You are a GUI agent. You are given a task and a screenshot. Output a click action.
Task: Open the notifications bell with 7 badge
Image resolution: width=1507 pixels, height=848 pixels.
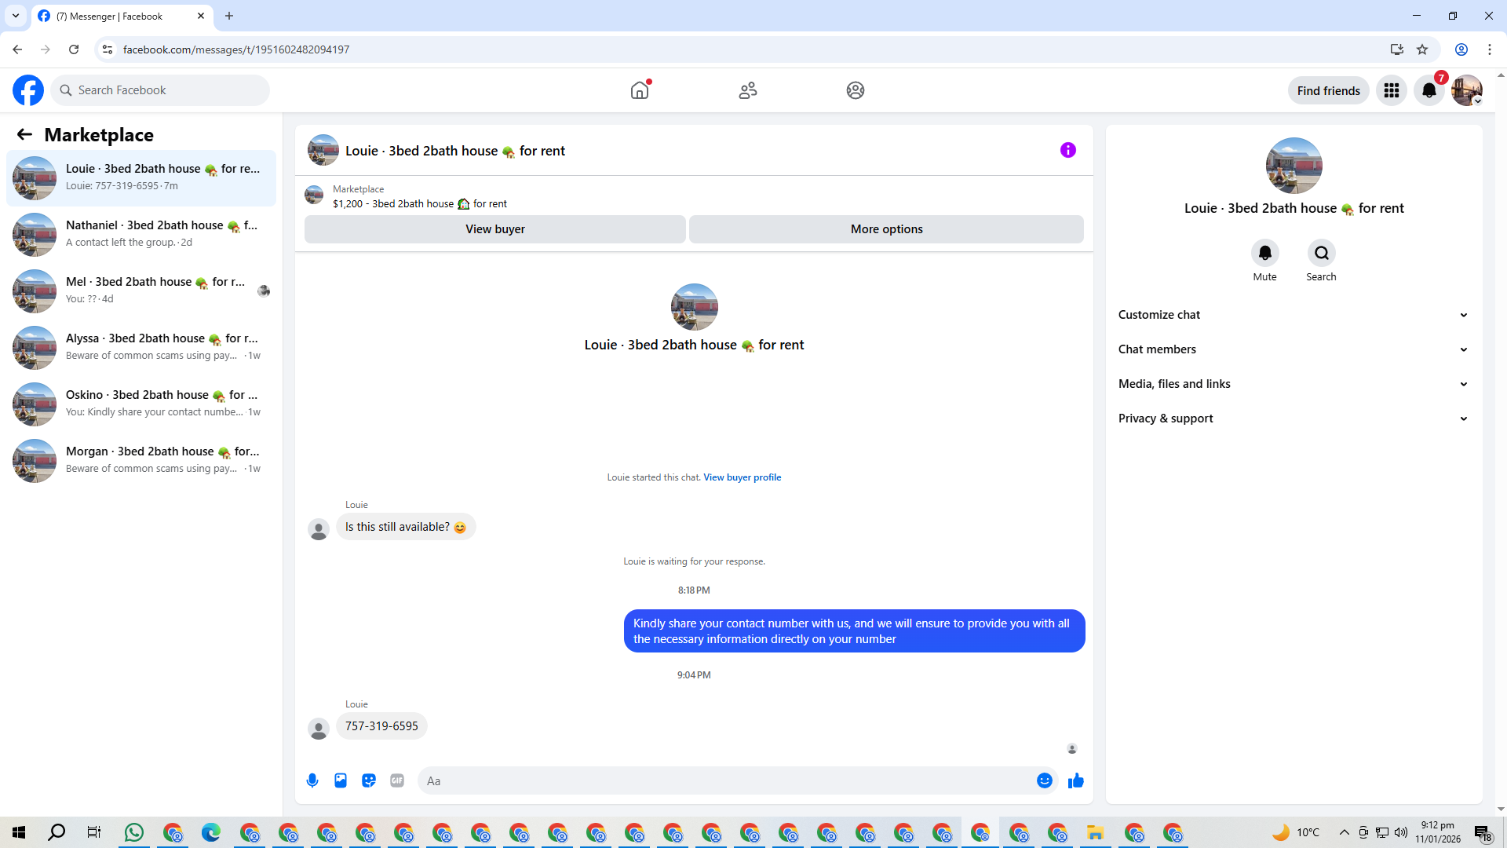[1429, 90]
